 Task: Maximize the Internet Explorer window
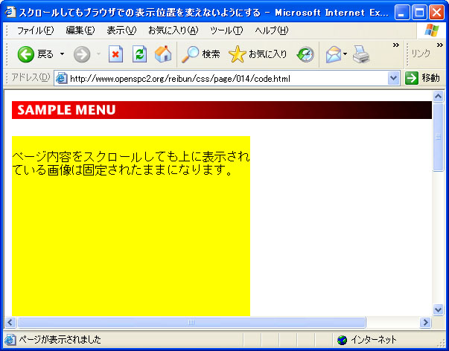click(x=419, y=13)
